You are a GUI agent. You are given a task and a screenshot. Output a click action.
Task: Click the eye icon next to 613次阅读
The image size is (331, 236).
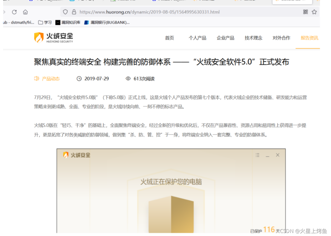tap(128, 78)
